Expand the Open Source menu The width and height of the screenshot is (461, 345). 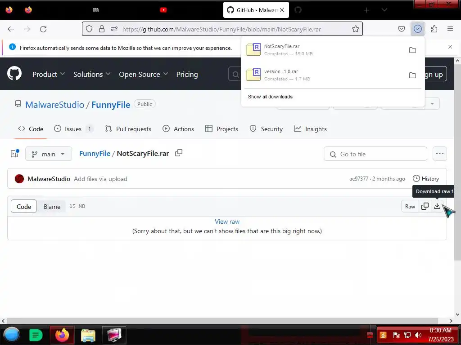click(x=144, y=74)
